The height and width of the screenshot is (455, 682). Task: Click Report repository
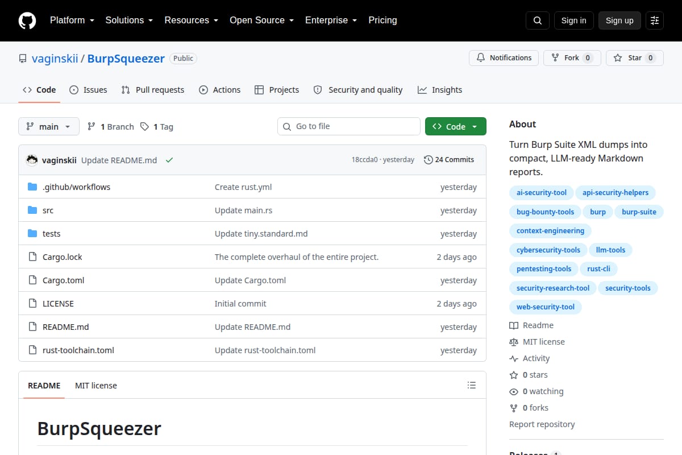tap(542, 424)
